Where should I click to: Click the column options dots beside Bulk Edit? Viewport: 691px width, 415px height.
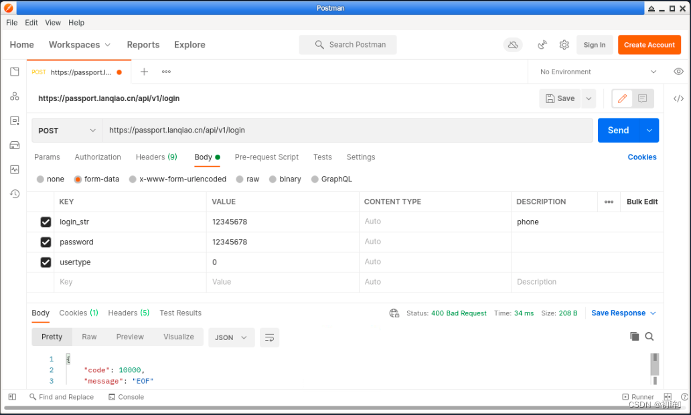point(609,201)
